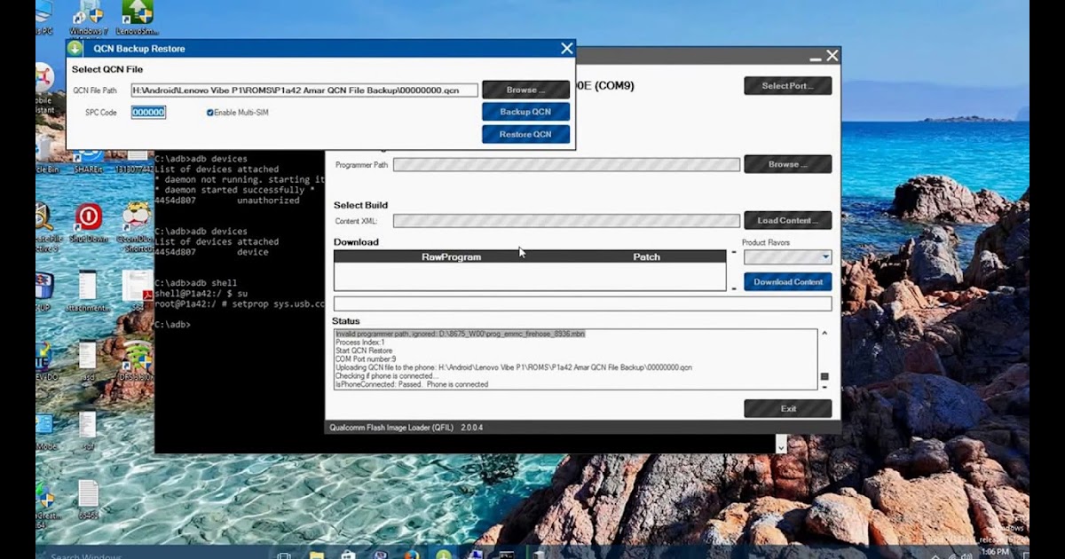Close the QCN Backup Restore dialog

[x=567, y=49]
